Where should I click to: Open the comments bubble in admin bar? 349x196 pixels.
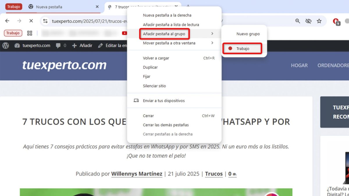click(61, 46)
